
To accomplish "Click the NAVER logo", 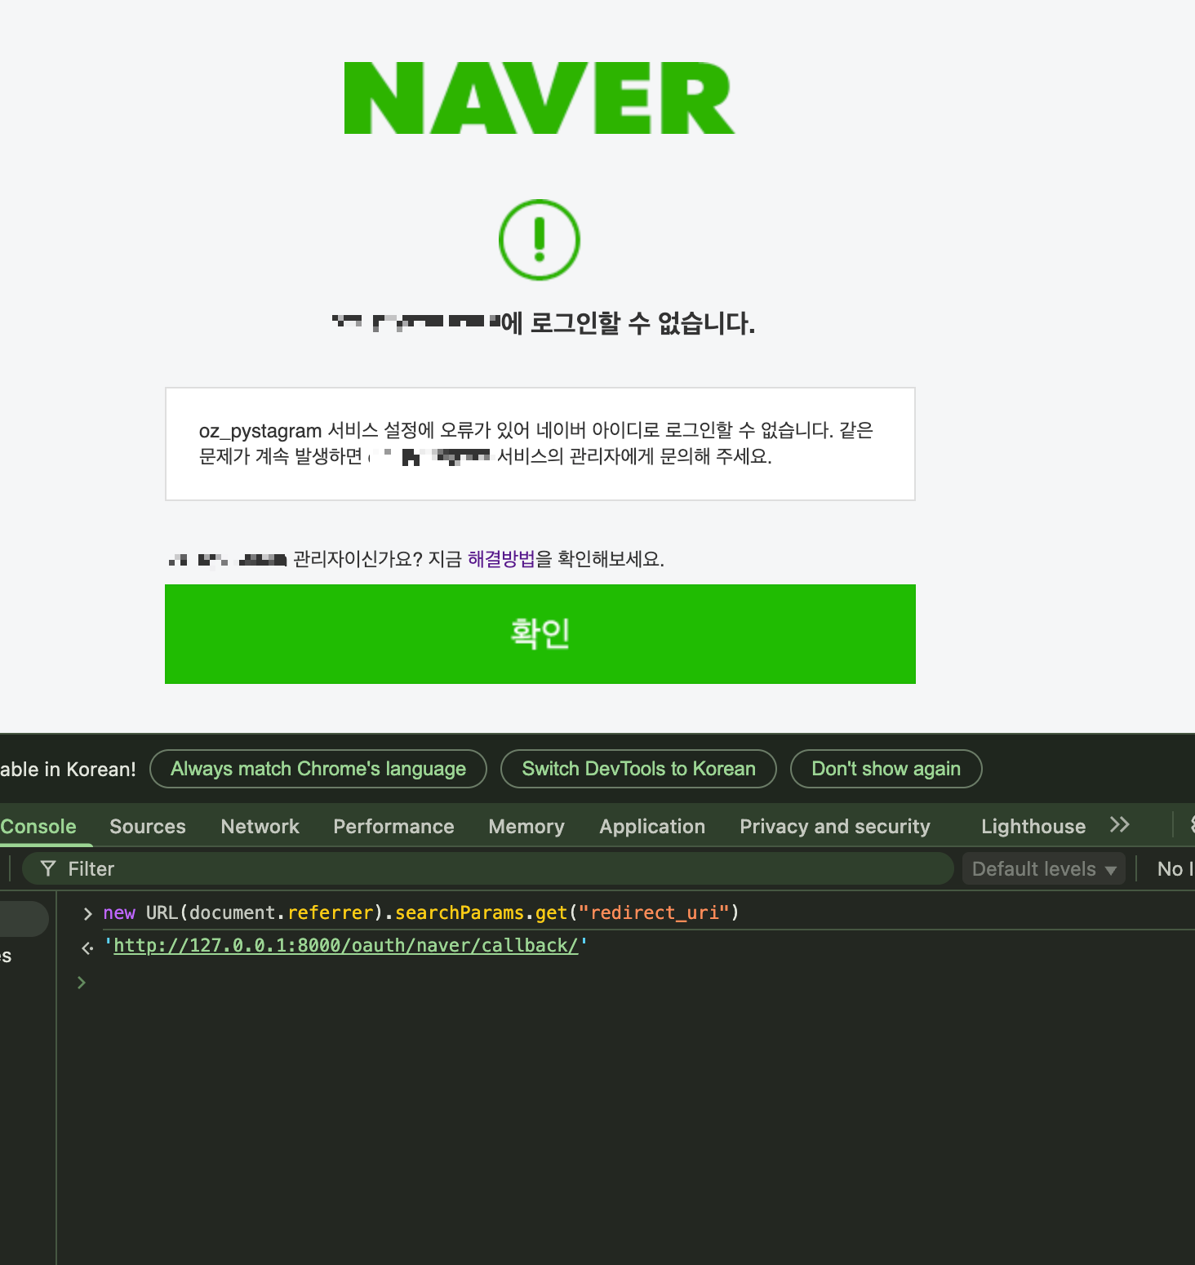I will pos(540,98).
